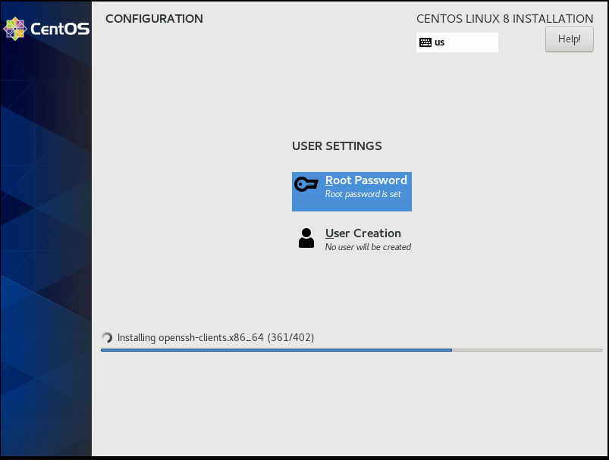
Task: Click the CentOS logo icon
Action: 14,29
